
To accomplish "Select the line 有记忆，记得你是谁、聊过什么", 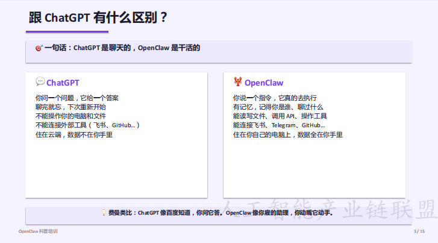I will coord(278,107).
